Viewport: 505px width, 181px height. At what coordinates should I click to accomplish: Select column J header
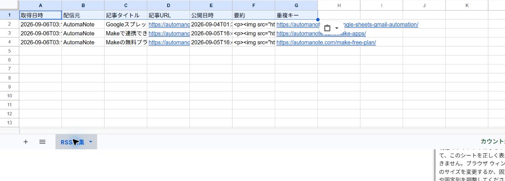pos(424,5)
